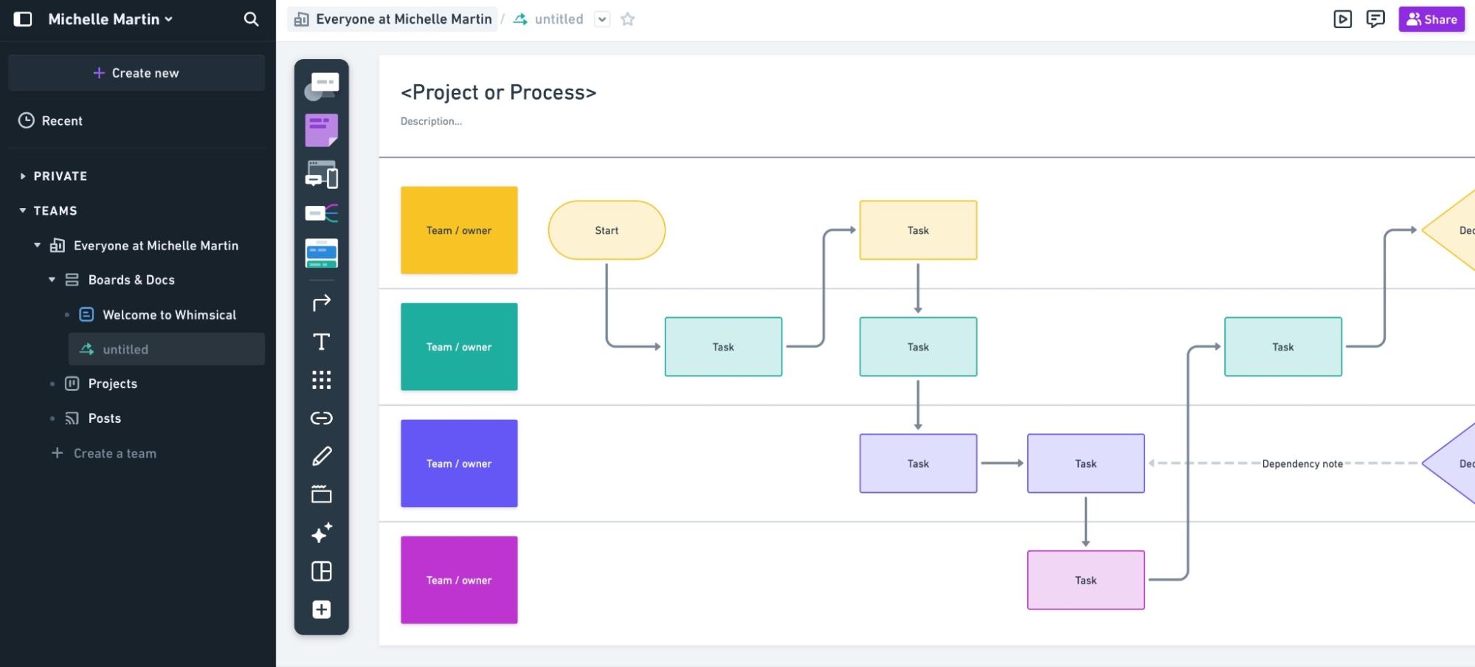Open the embed link tool
Screen dimensions: 1475x667
321,418
